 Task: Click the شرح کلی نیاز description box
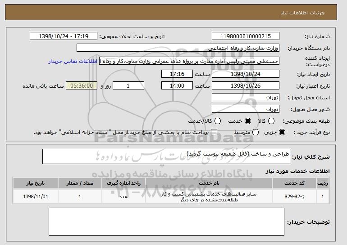(x=166, y=156)
